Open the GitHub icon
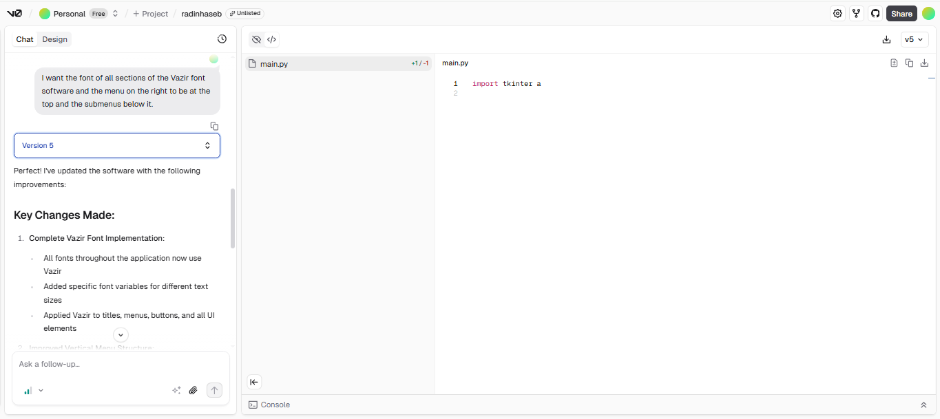The width and height of the screenshot is (940, 419). pos(875,13)
